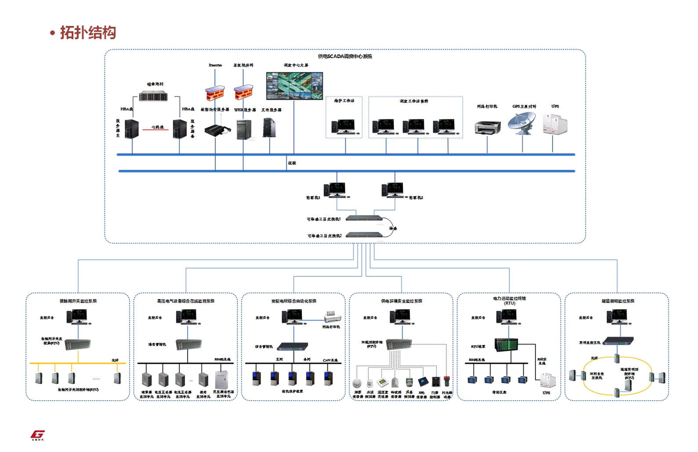Click the dispatch center video wall image
Screen dimensions: 698x452
(294, 86)
